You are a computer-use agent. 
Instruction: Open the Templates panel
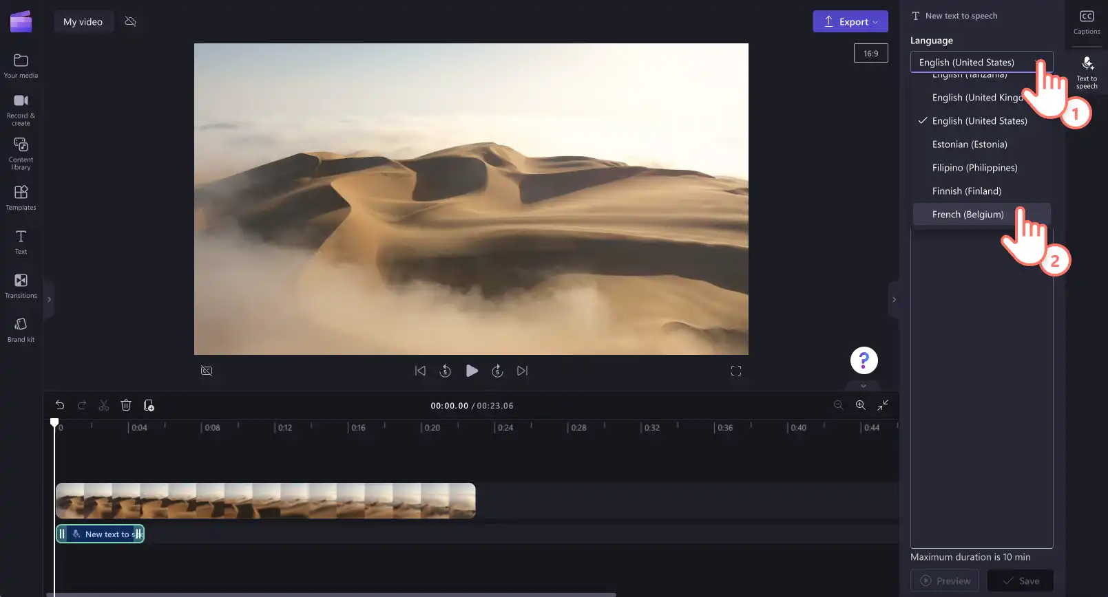pyautogui.click(x=21, y=198)
